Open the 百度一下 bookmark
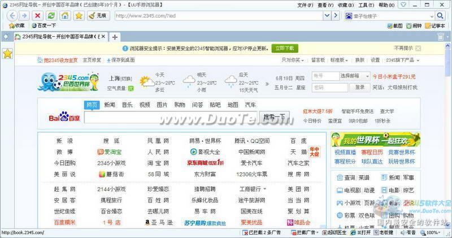This screenshot has width=452, height=238. 44,25
